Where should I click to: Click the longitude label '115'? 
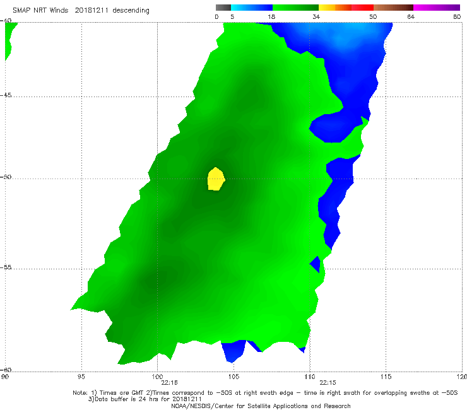tap(386, 377)
